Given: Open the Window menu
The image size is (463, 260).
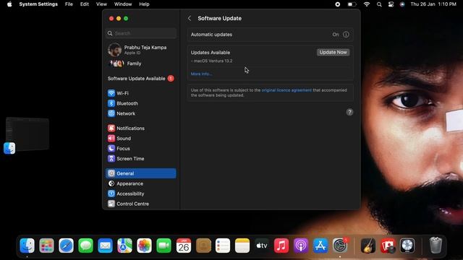Looking at the screenshot, I should click(x=123, y=4).
